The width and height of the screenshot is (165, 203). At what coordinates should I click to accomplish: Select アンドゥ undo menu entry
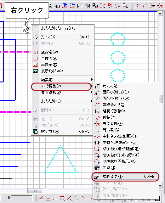coord(63,37)
